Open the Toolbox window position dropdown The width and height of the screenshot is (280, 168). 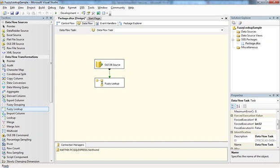tap(43, 18)
